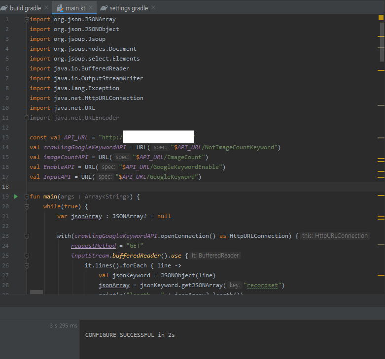Close the build.gradle tab
The image size is (385, 359).
(x=46, y=7)
